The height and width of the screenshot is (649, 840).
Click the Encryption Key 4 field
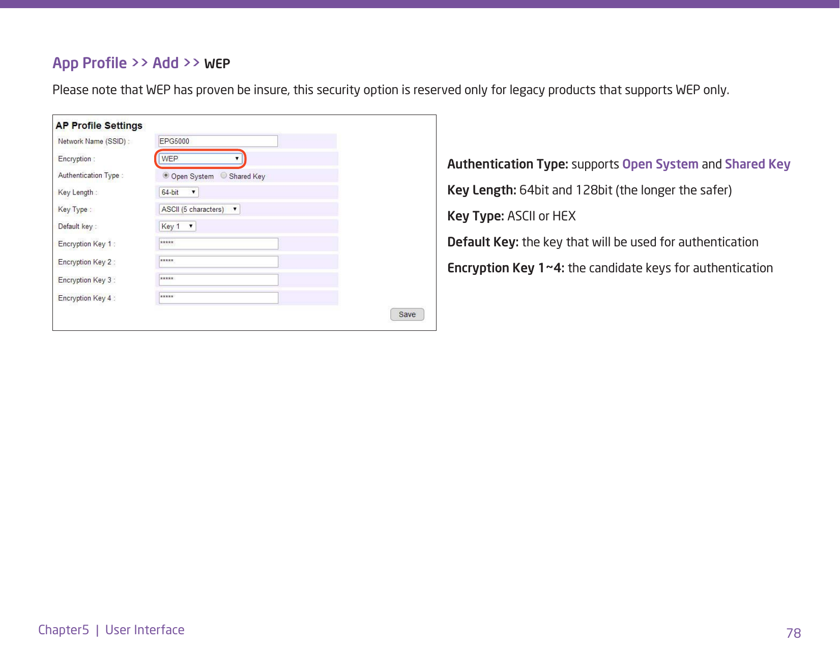click(218, 298)
